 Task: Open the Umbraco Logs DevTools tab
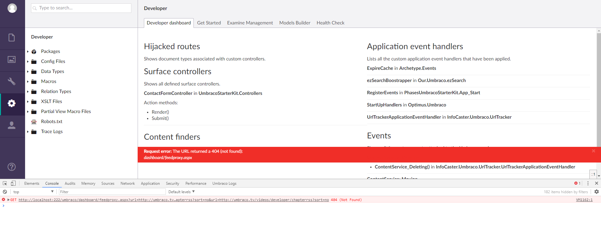point(224,183)
